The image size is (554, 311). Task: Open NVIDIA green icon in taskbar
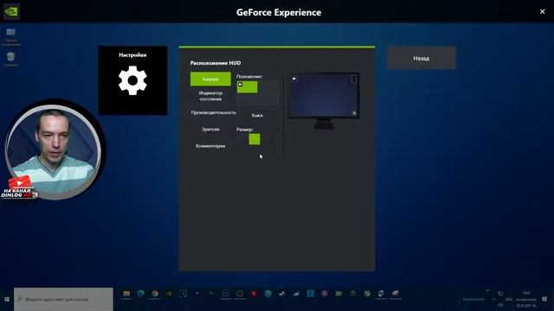coord(169,294)
